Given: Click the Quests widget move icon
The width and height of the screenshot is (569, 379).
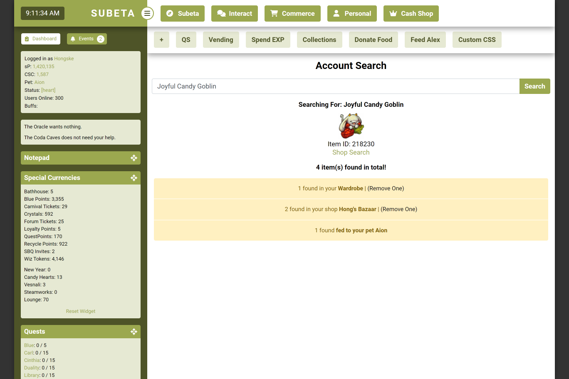Looking at the screenshot, I should [134, 332].
